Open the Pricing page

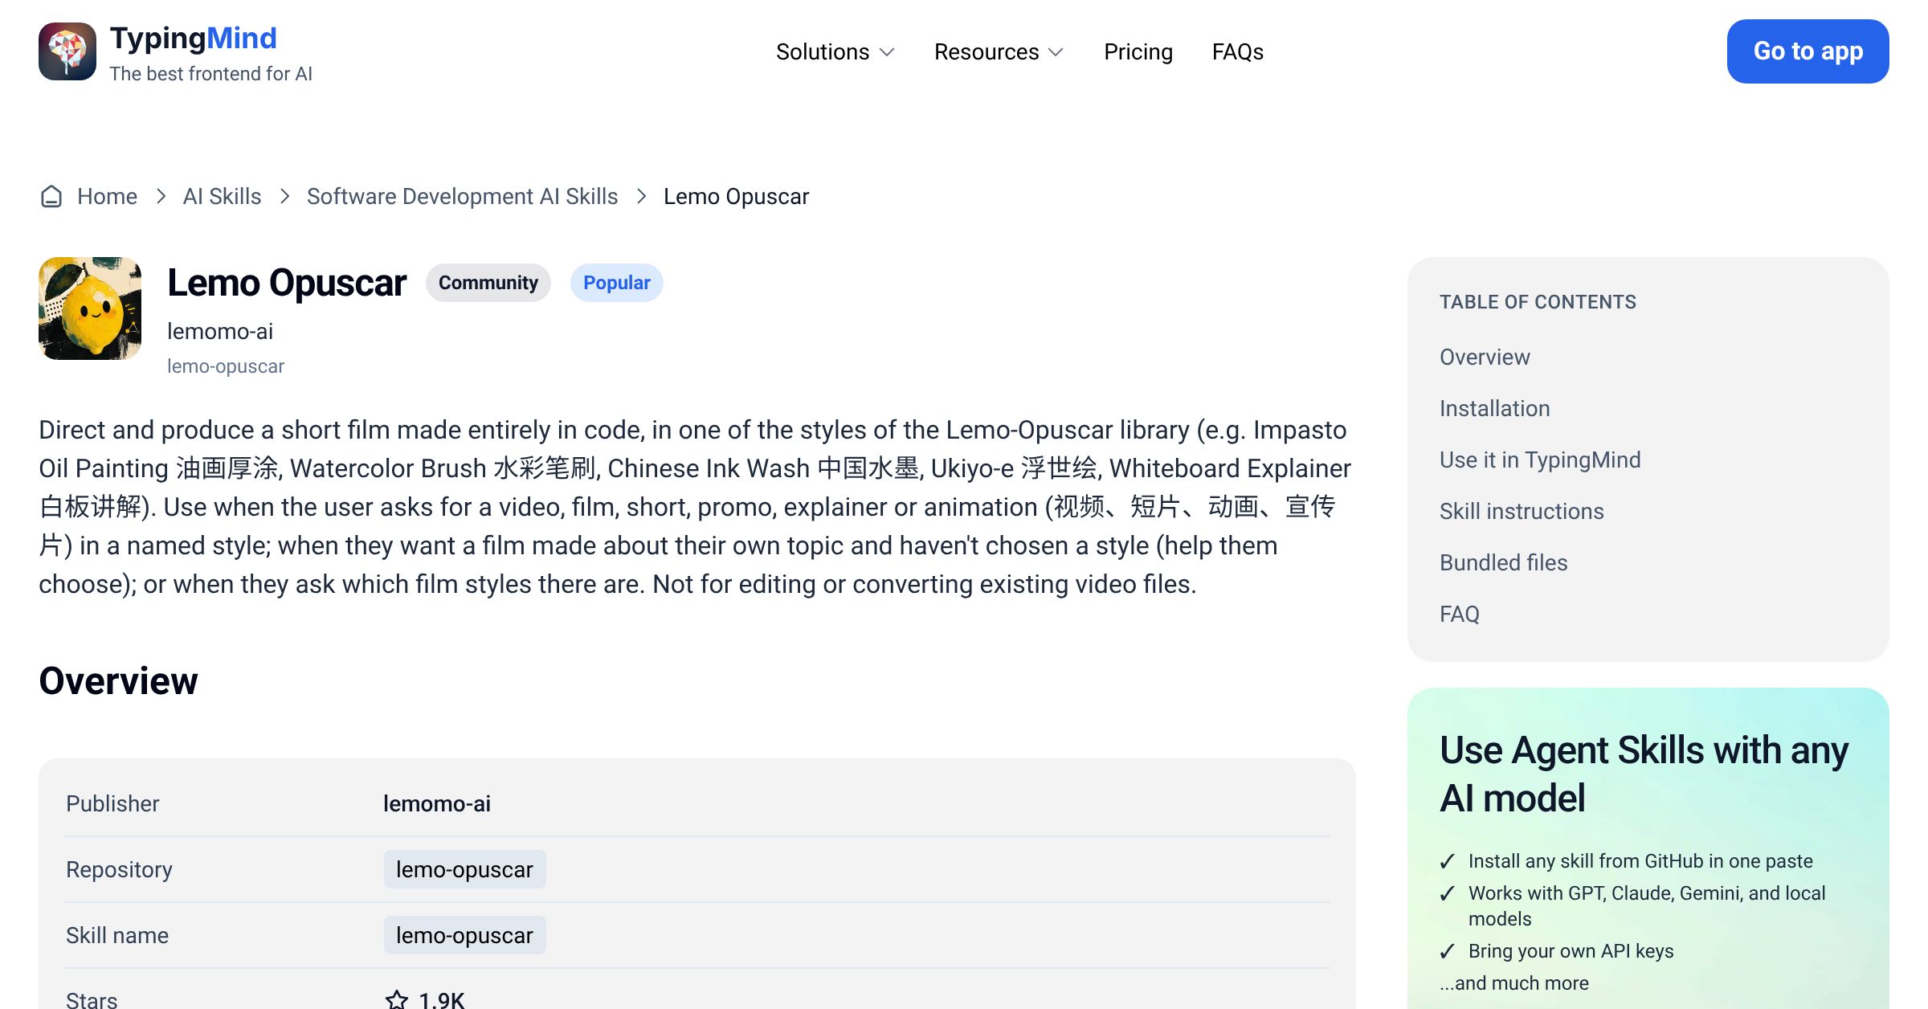point(1138,52)
